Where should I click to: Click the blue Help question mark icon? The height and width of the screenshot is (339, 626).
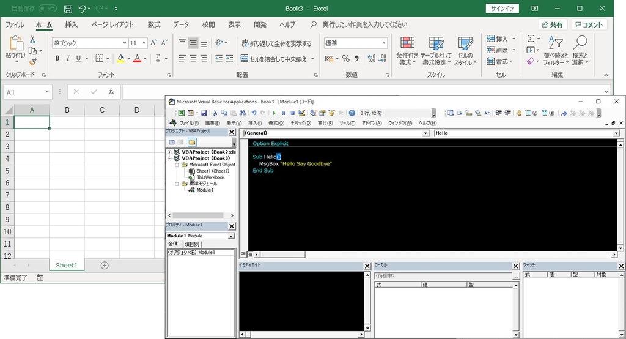[352, 113]
